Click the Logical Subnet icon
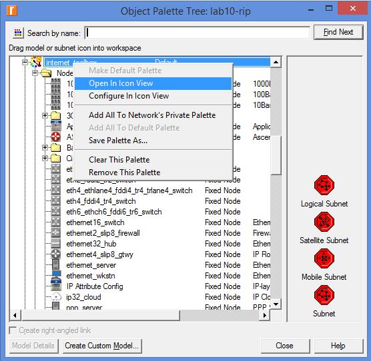The width and height of the screenshot is (371, 361). pyautogui.click(x=324, y=185)
